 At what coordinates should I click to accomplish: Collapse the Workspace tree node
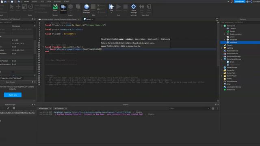[x=222, y=26]
